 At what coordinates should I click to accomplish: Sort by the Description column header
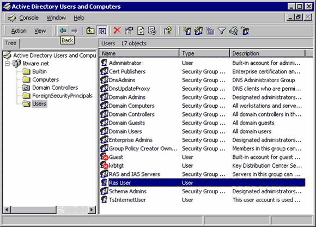(x=268, y=53)
